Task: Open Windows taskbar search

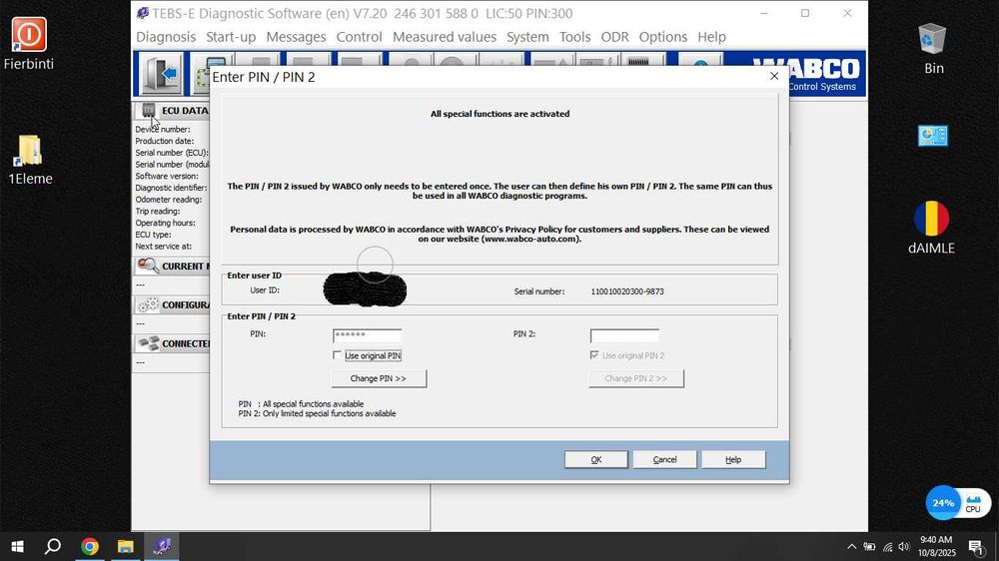Action: pos(53,546)
